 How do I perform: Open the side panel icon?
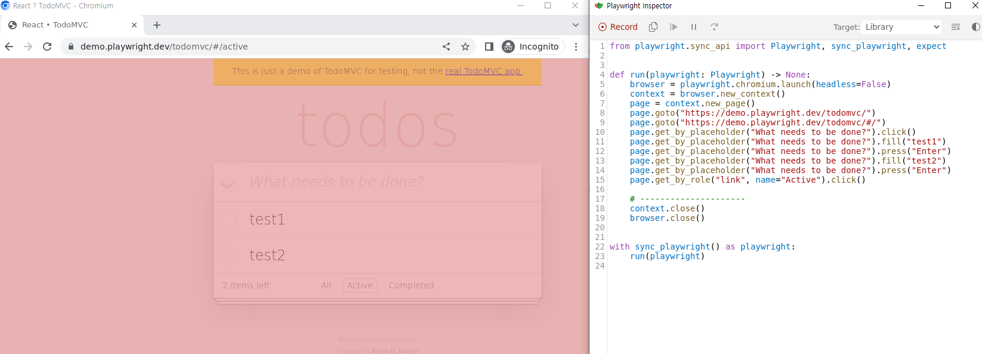(489, 47)
